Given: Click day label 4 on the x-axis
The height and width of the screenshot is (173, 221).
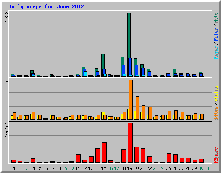Looking at the screenshot, I should coord(34,168).
